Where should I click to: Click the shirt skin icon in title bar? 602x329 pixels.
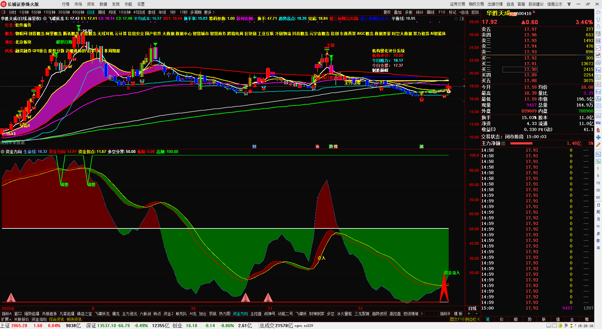(x=569, y=4)
